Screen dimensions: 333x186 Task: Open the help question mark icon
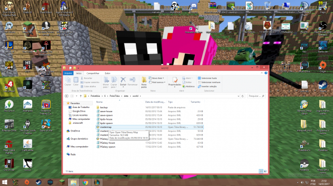pyautogui.click(x=266, y=73)
